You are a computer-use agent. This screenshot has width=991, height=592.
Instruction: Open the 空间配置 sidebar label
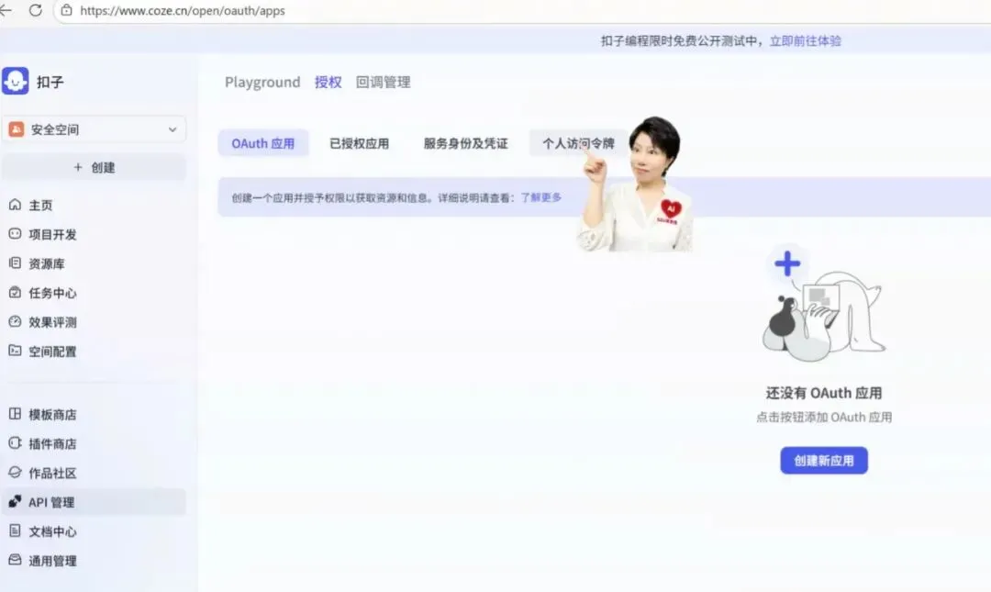52,351
